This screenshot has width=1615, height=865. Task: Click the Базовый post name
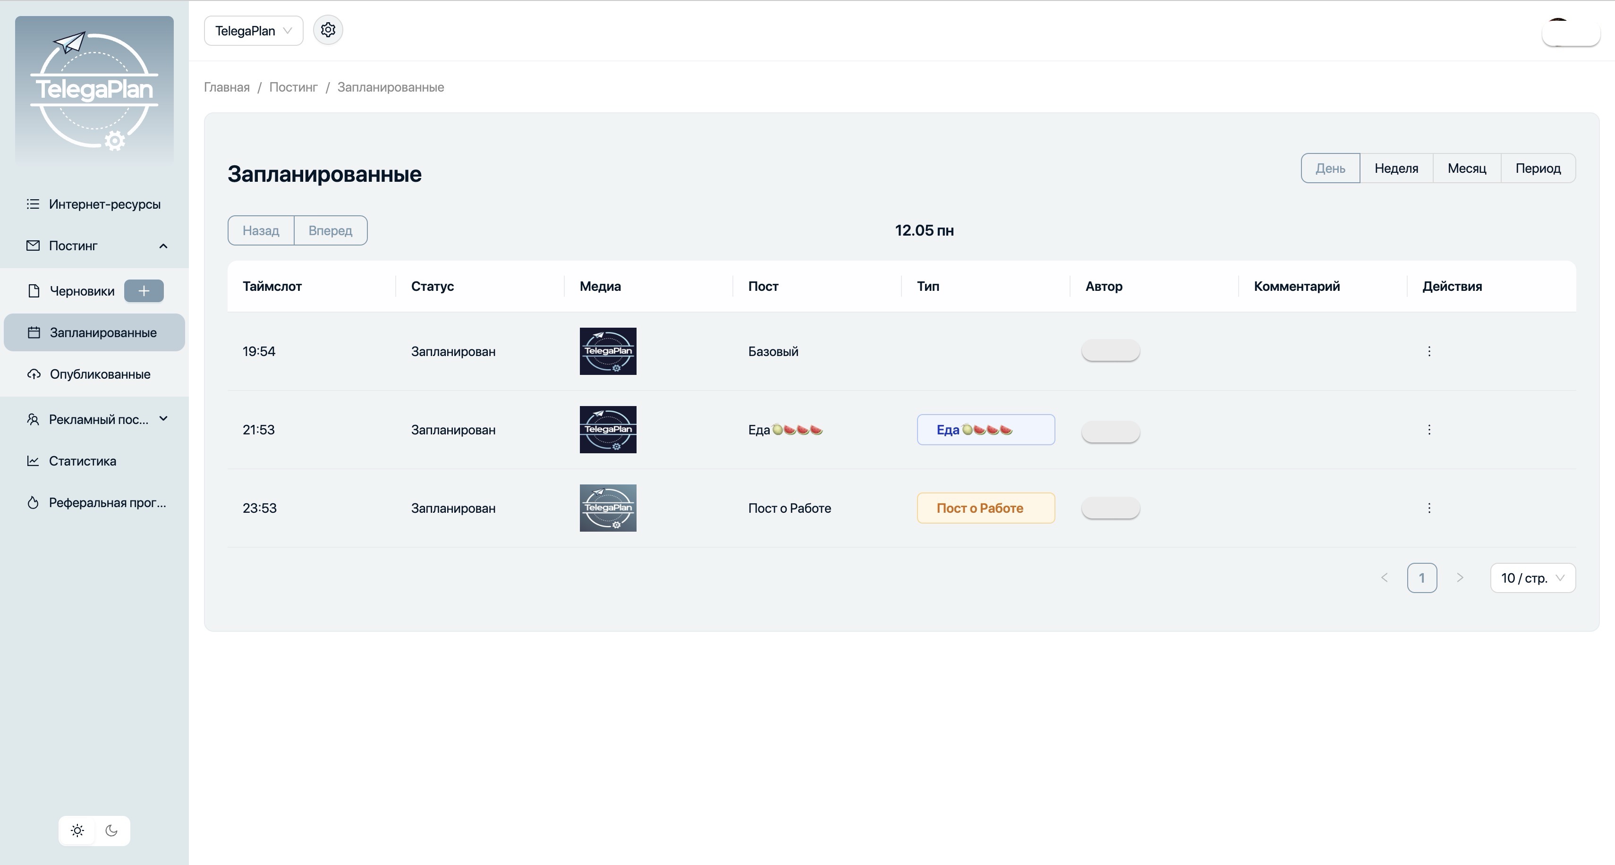point(773,351)
